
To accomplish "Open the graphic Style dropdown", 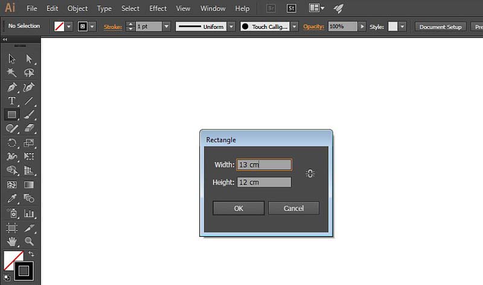I will pyautogui.click(x=402, y=27).
